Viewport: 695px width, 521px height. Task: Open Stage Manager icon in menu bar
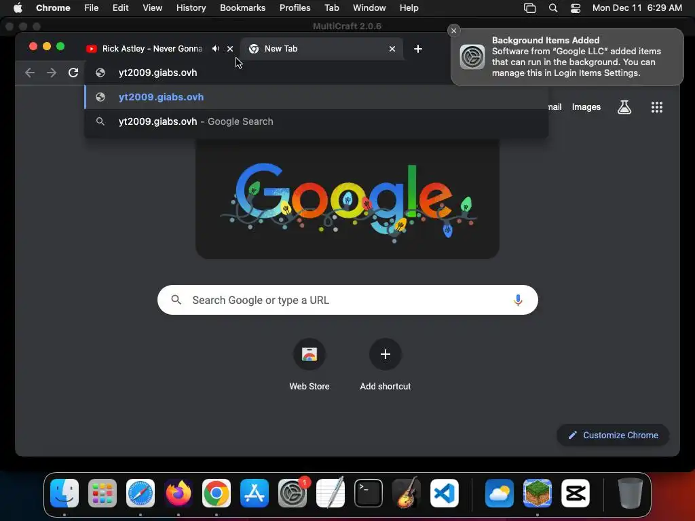(529, 7)
